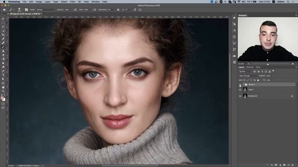Select the Brush tool in toolbox
The image size is (298, 167).
3,47
